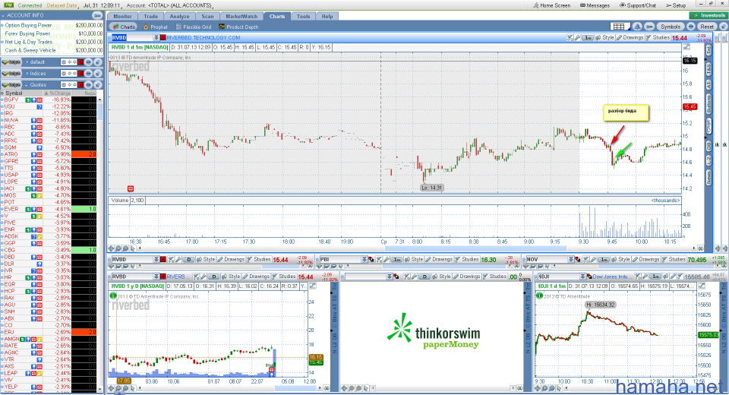Click the Reset button
Image resolution: width=729 pixels, height=395 pixels.
(x=707, y=27)
